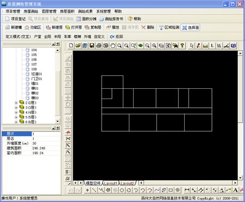Click the print icon in CAD toolbar

pos(99,45)
